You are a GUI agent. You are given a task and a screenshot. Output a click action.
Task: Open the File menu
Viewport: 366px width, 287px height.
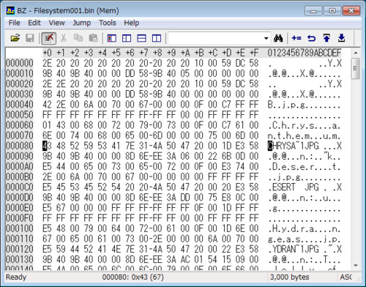(x=14, y=23)
